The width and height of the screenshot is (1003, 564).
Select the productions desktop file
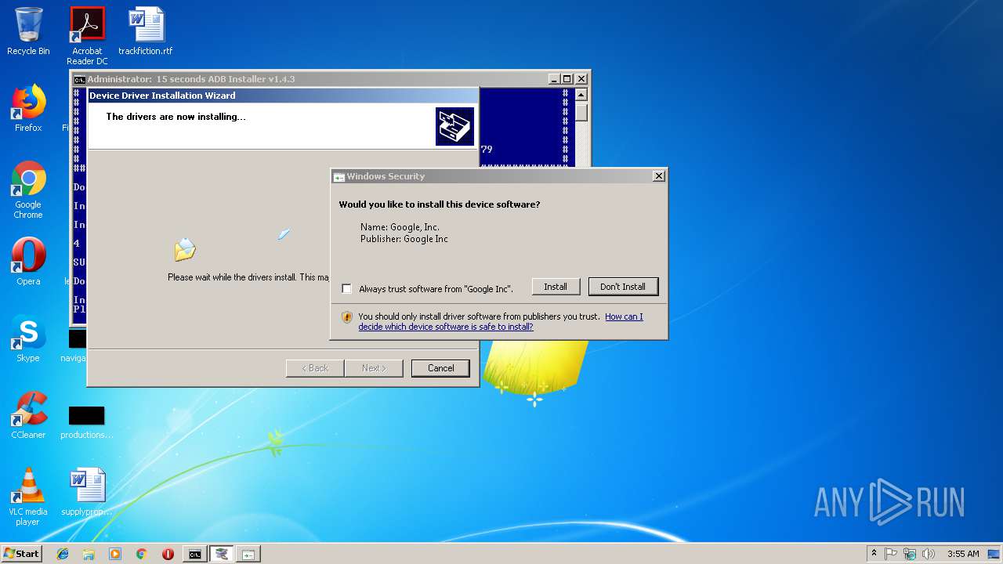(x=87, y=422)
